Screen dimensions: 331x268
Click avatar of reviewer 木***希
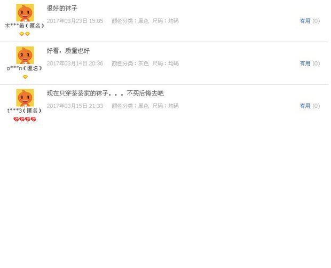point(25,13)
